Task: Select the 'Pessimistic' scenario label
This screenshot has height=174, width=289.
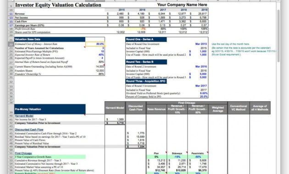Action: click(x=198, y=153)
